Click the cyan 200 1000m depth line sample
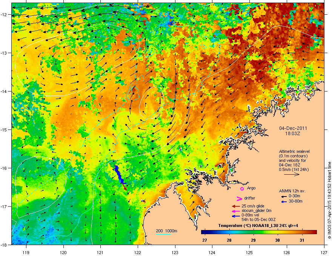The image size is (332, 256). coord(164,234)
